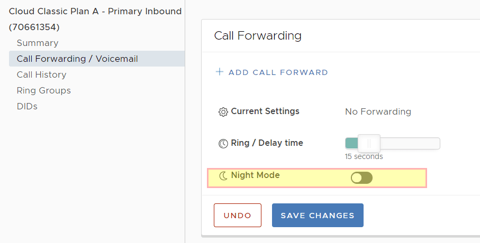Click the Night Mode label text

tap(255, 175)
